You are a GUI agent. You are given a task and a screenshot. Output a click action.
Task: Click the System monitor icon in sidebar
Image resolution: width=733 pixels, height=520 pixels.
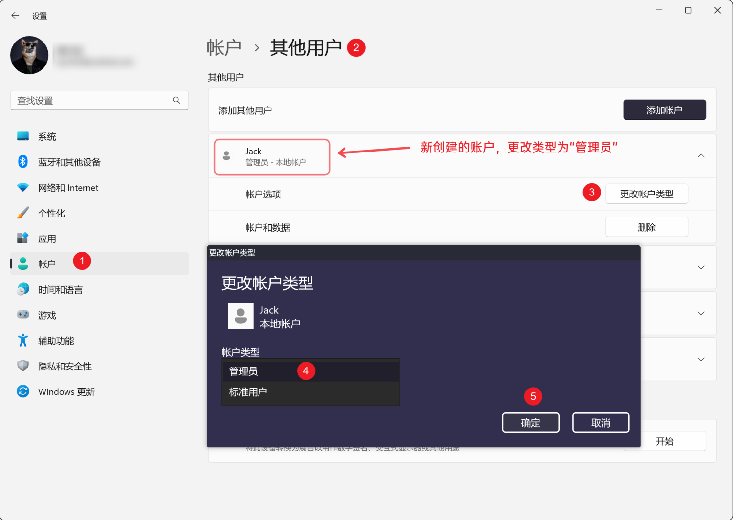pos(23,136)
